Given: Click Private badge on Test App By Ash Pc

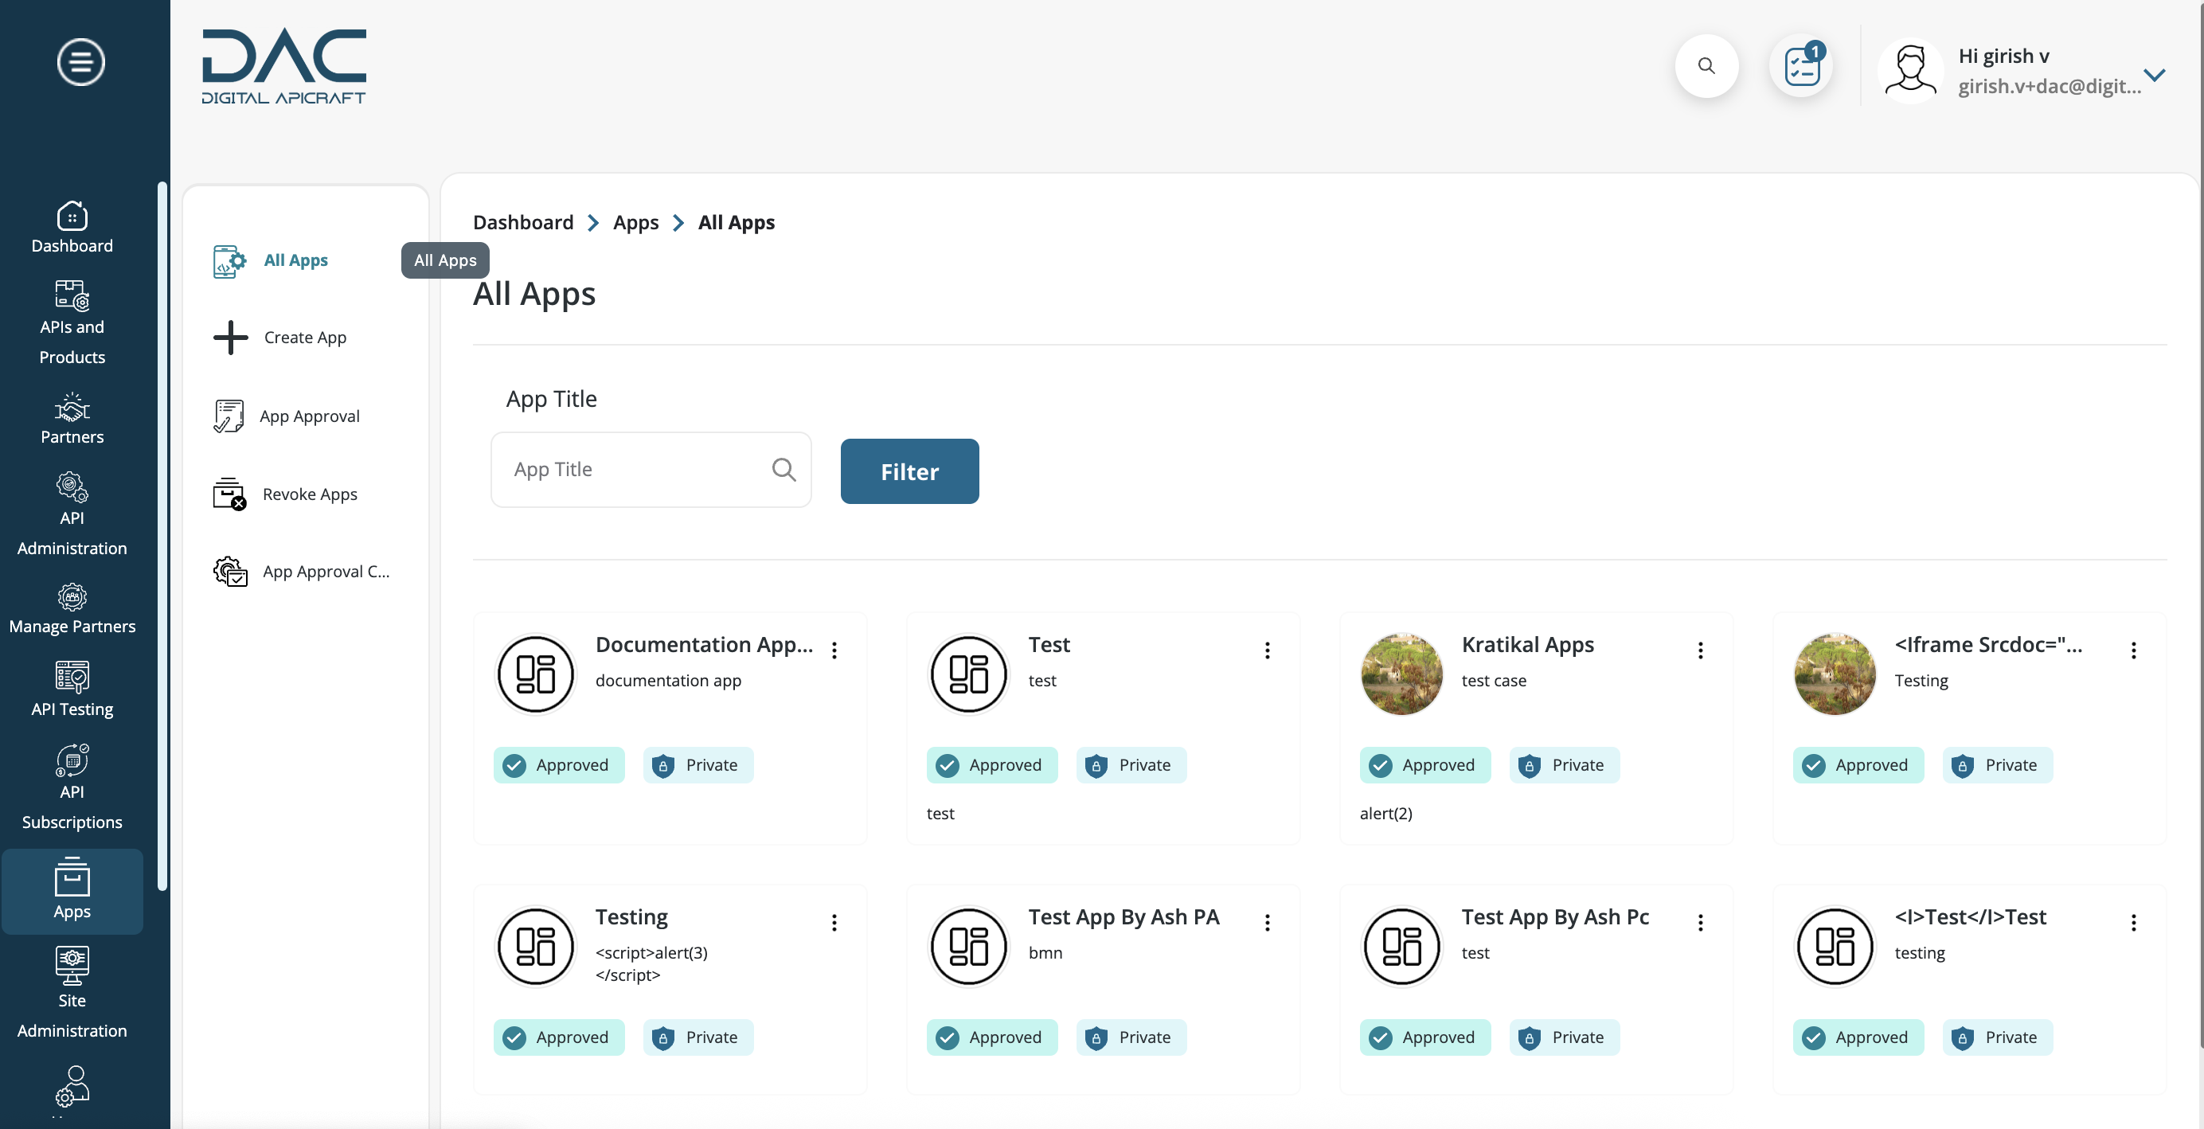Looking at the screenshot, I should (1563, 1037).
